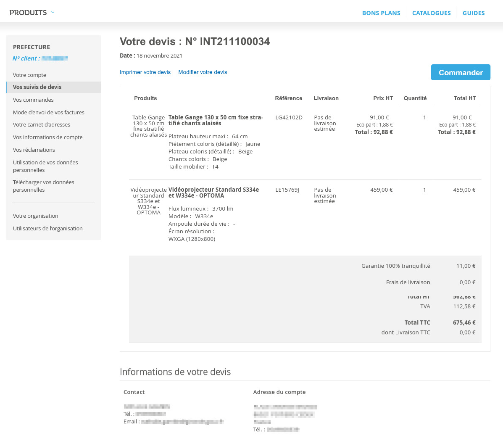Viewport: 503px width, 446px height.
Task: Click Imprimer votre devis link
Action: coord(145,72)
